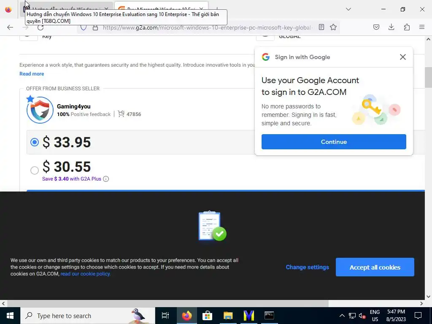Click the network status tray icon
This screenshot has width=432, height=324.
tap(352, 316)
